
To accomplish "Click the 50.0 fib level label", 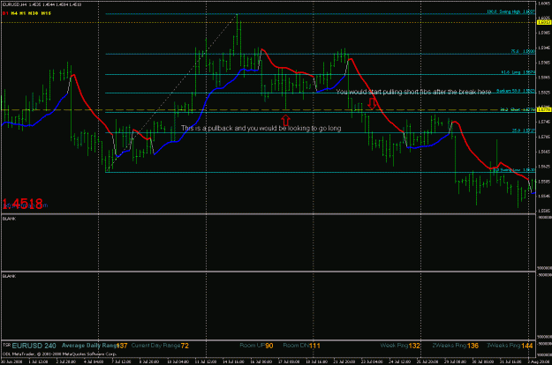I will (516, 91).
